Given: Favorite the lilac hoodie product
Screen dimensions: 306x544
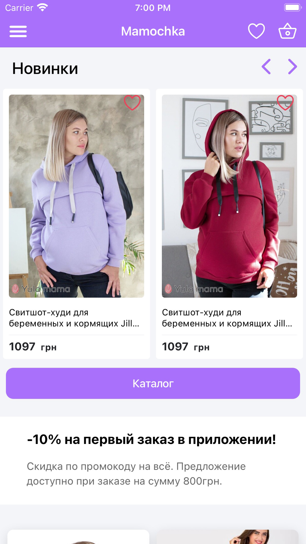Looking at the screenshot, I should [132, 102].
